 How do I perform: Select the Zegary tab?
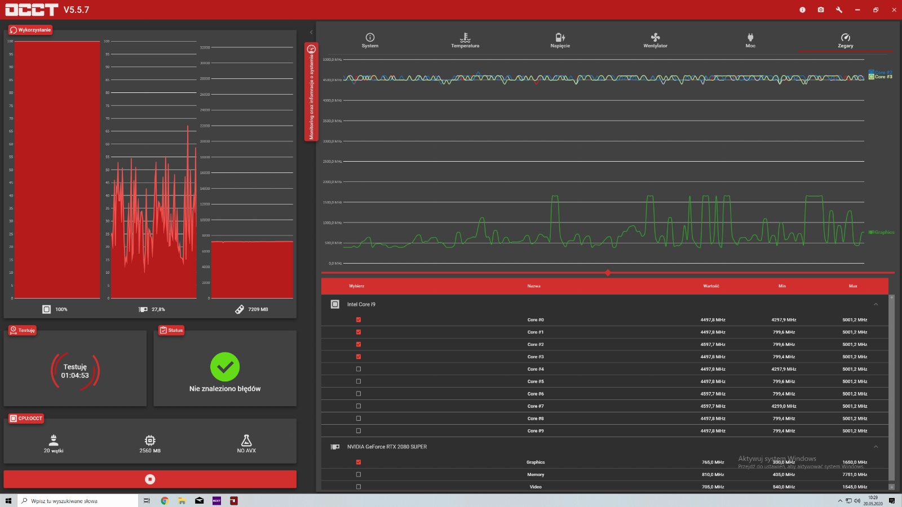pyautogui.click(x=845, y=41)
